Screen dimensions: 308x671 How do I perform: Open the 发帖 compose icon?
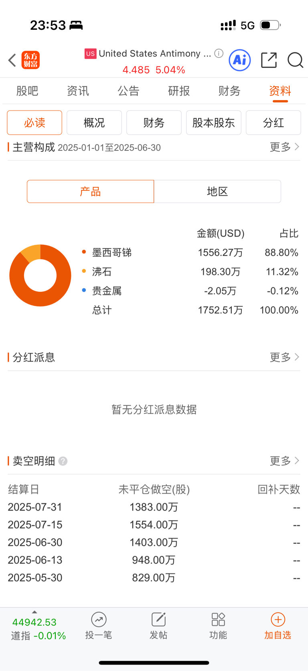click(158, 620)
